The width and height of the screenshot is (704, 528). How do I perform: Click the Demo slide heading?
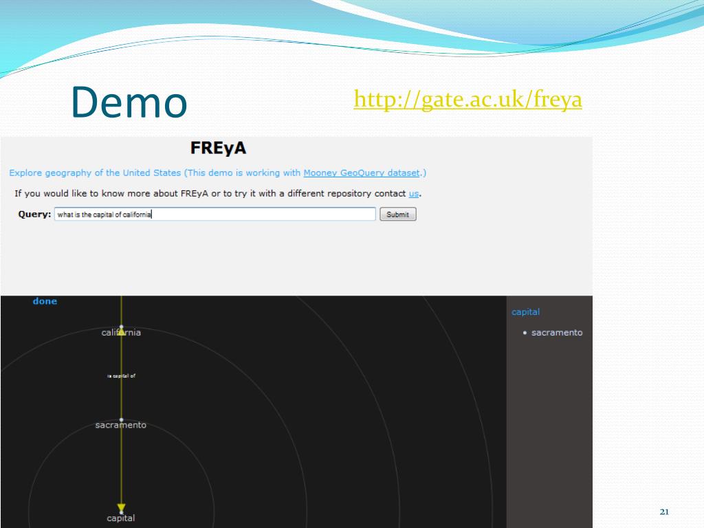[x=129, y=102]
